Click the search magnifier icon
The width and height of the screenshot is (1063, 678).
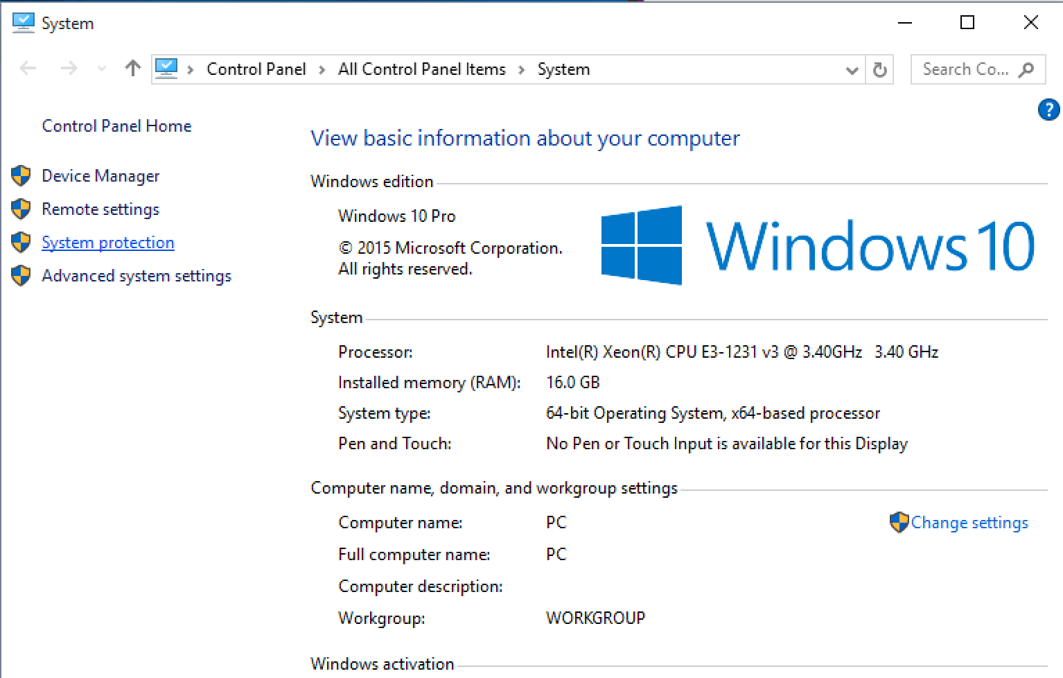pyautogui.click(x=1027, y=69)
